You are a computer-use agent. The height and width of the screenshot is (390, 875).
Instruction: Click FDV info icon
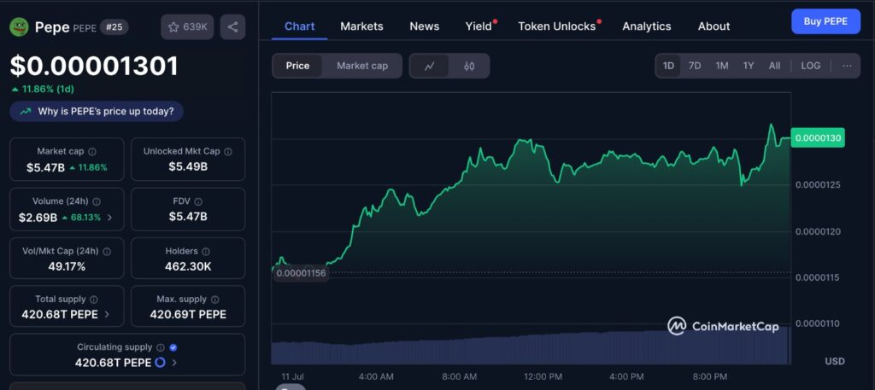tap(198, 201)
